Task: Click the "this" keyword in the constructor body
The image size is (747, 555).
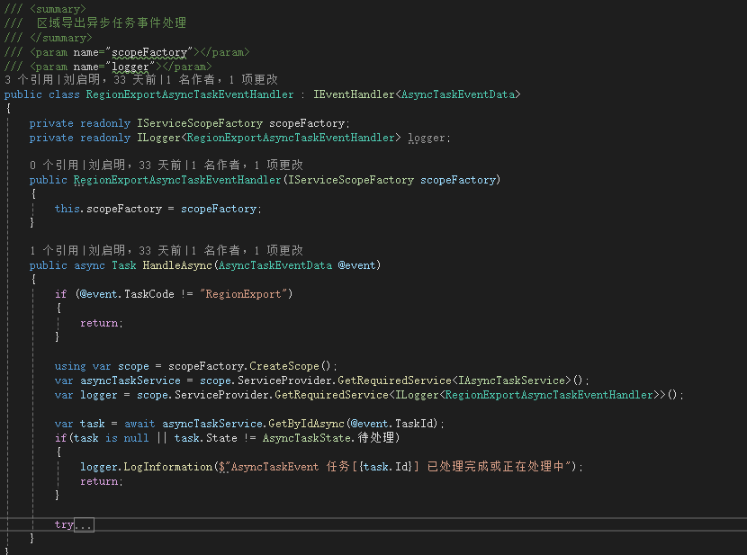Action: pos(67,209)
